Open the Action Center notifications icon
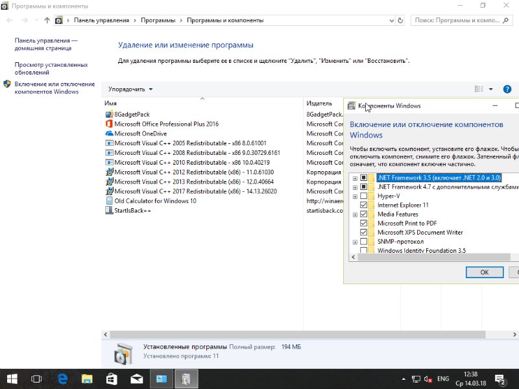This screenshot has height=389, width=519. click(x=500, y=379)
